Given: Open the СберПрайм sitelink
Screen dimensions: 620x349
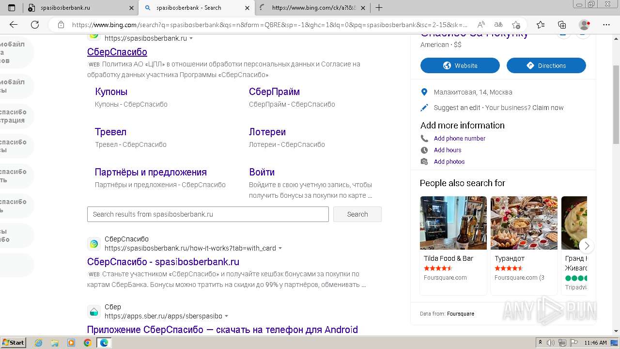Looking at the screenshot, I should point(274,92).
